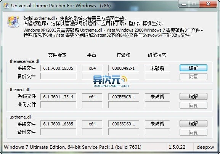Click the window title Universal Theme Patcher
This screenshot has width=220, height=154.
pos(61,6)
